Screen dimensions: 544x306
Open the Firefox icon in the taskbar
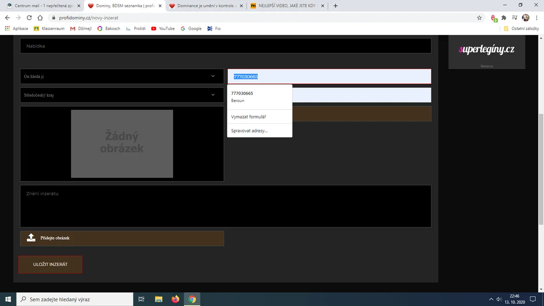tap(176, 299)
